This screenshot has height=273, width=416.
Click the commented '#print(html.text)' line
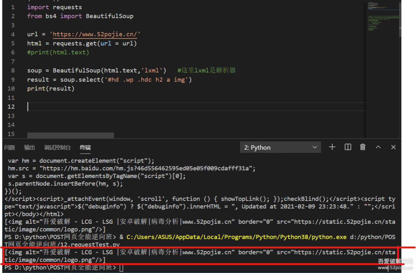(58, 52)
